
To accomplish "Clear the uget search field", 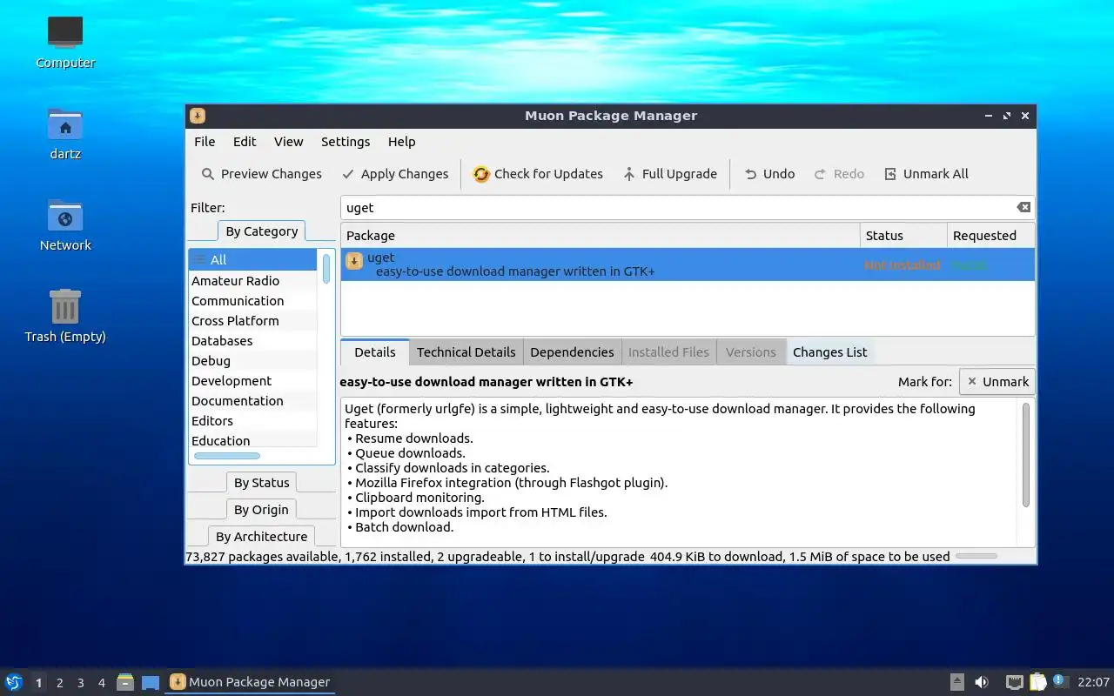I will 1023,207.
